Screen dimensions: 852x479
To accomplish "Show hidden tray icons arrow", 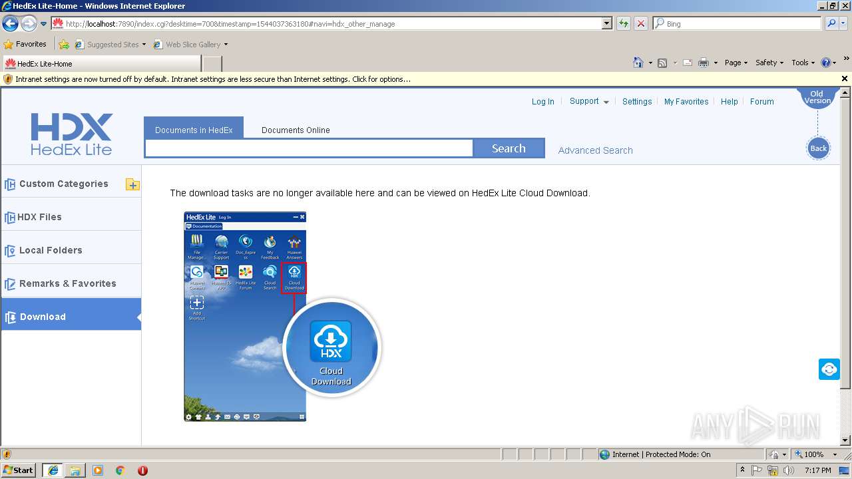I will pos(742,470).
